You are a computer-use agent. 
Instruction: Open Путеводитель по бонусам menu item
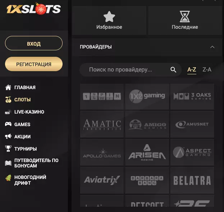[32, 163]
